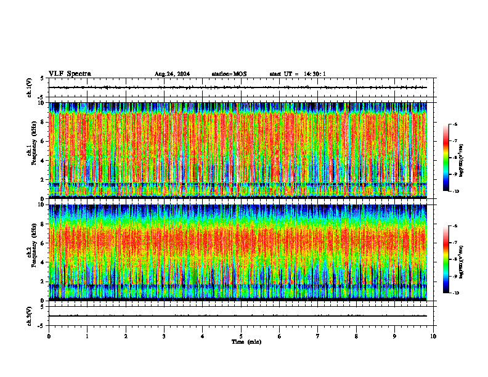
Task: Click time axis tick label "5"
Action: pos(241,336)
